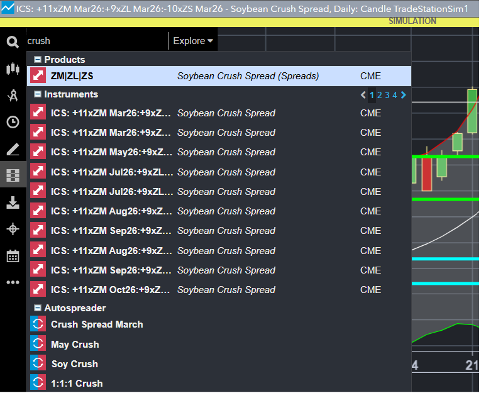Click the red icon of Oct26 instrument
The height and width of the screenshot is (393, 481).
pyautogui.click(x=38, y=289)
